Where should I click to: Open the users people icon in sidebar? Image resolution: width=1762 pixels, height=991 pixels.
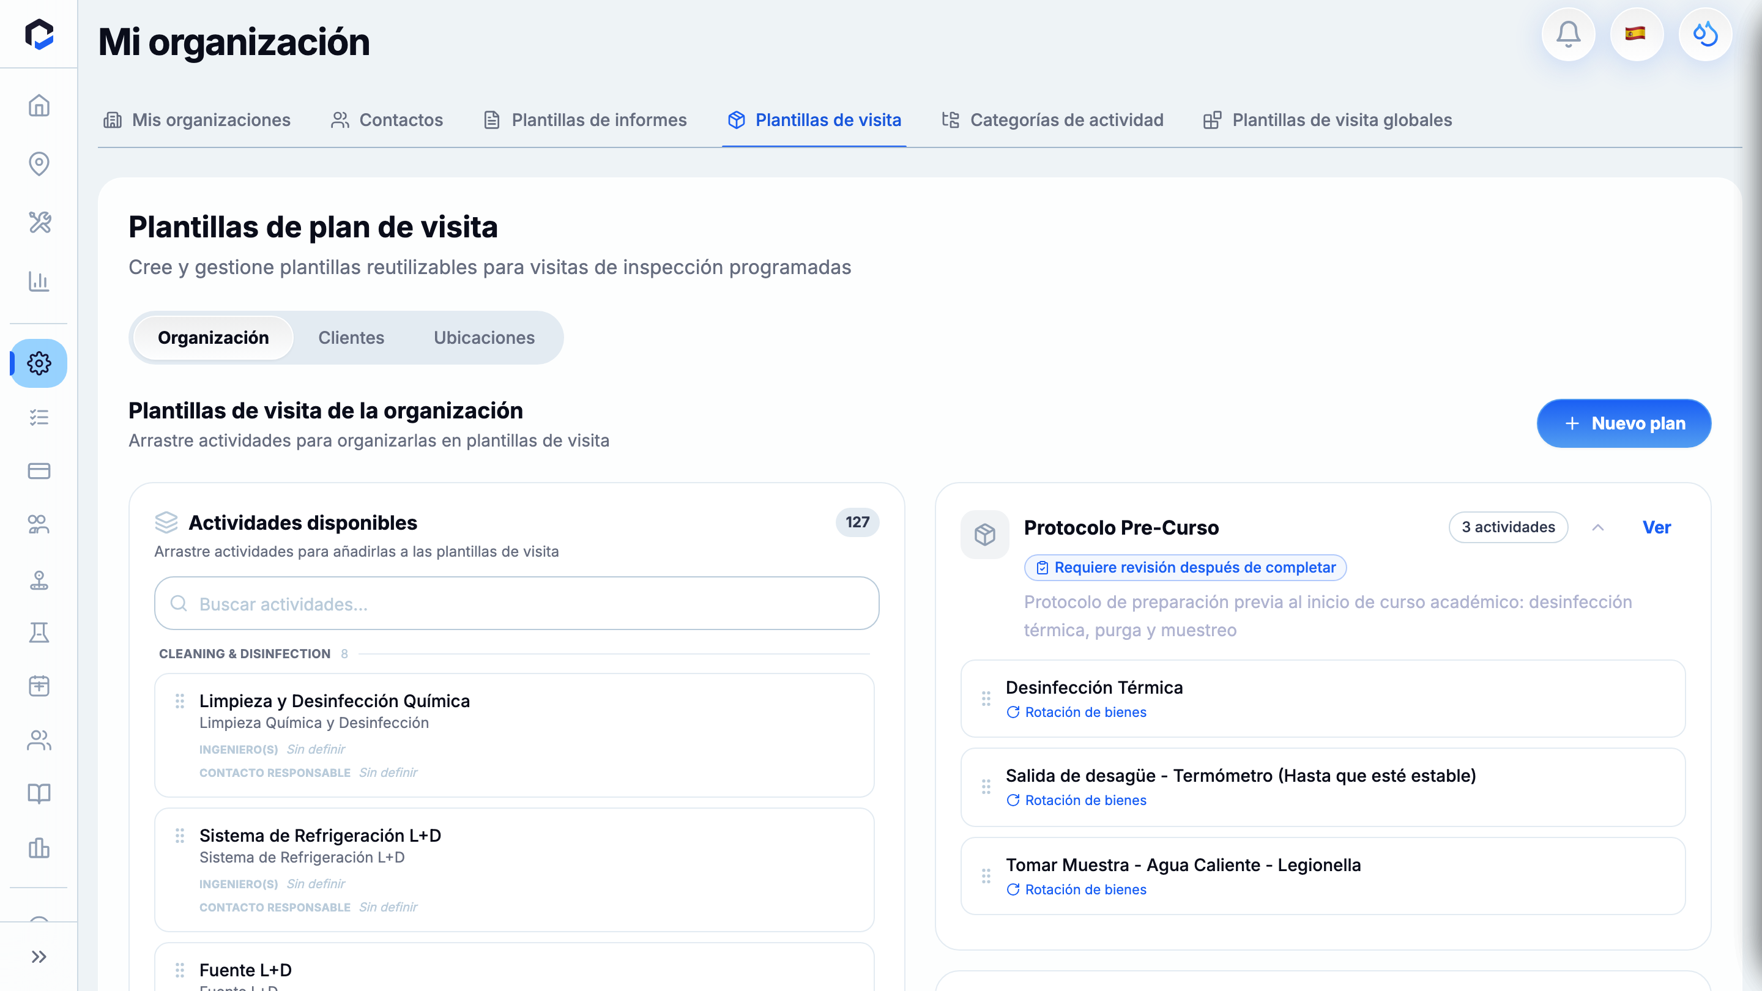(x=39, y=740)
